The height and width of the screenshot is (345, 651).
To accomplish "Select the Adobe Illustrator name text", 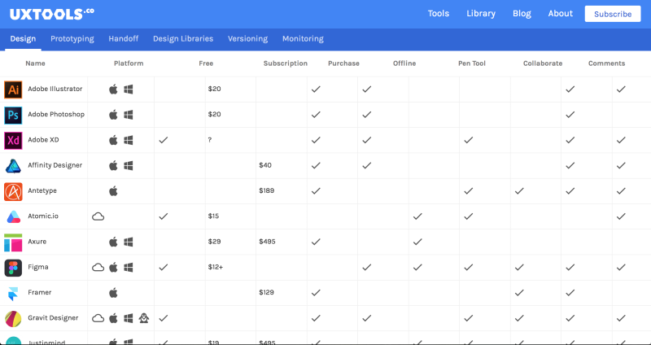I will pos(55,89).
